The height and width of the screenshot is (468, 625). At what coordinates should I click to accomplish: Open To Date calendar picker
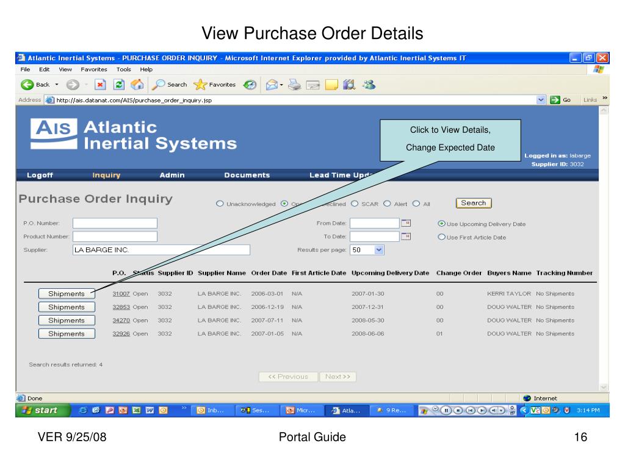(406, 236)
